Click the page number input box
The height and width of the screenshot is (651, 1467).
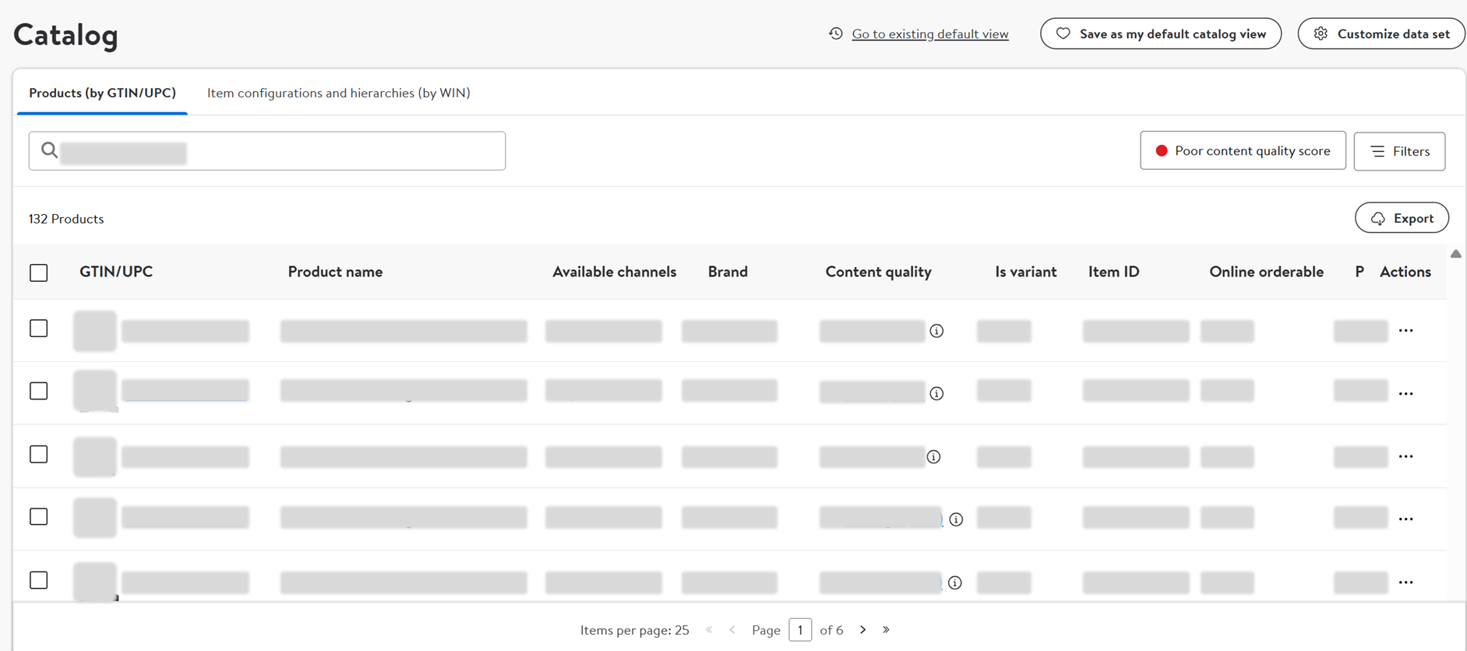coord(800,629)
